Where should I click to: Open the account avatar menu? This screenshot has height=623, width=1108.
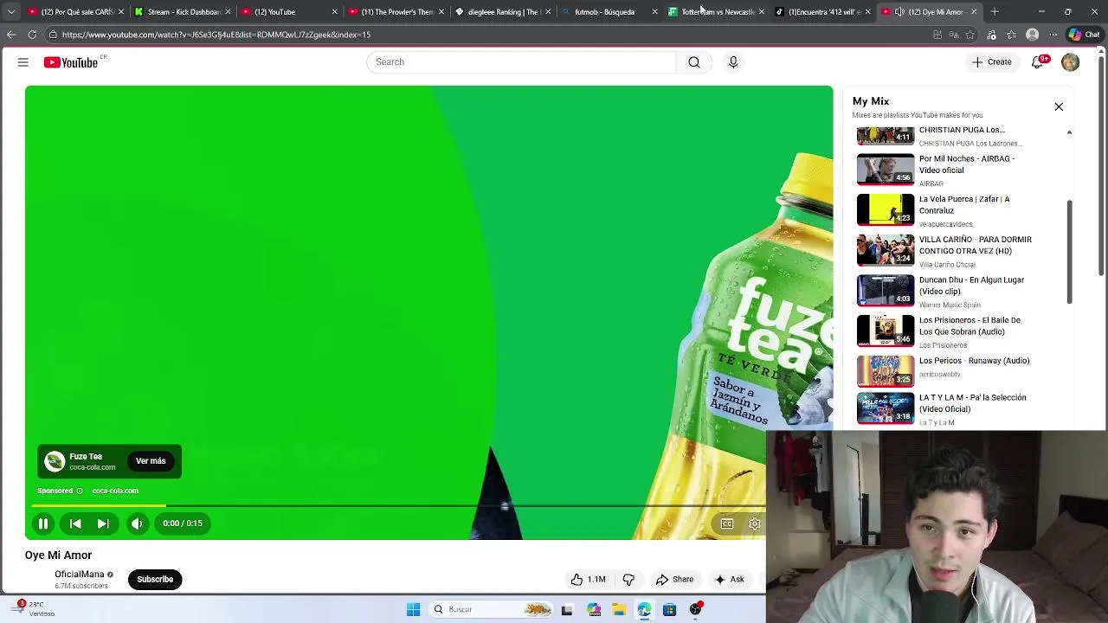tap(1070, 62)
